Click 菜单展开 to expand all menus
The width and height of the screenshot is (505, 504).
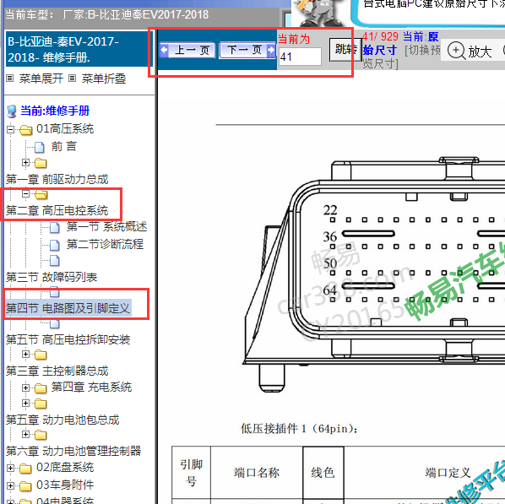coord(41,79)
